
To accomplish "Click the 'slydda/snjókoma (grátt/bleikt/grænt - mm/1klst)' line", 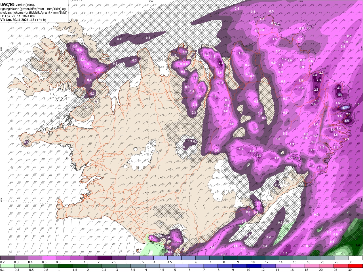I will pos(34,12).
